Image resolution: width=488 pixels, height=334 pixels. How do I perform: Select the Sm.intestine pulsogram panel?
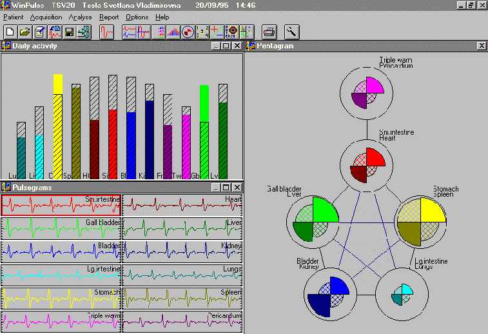tap(61, 205)
